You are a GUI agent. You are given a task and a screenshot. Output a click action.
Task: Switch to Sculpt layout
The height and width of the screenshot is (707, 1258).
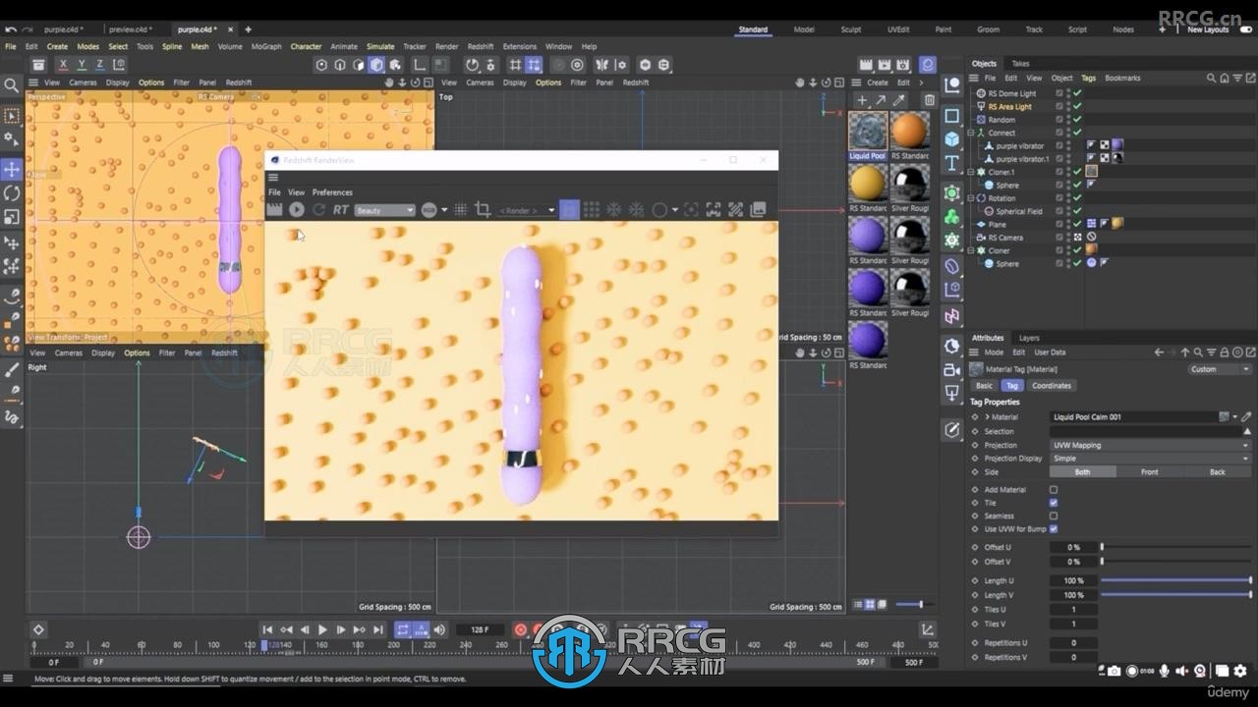pos(851,29)
